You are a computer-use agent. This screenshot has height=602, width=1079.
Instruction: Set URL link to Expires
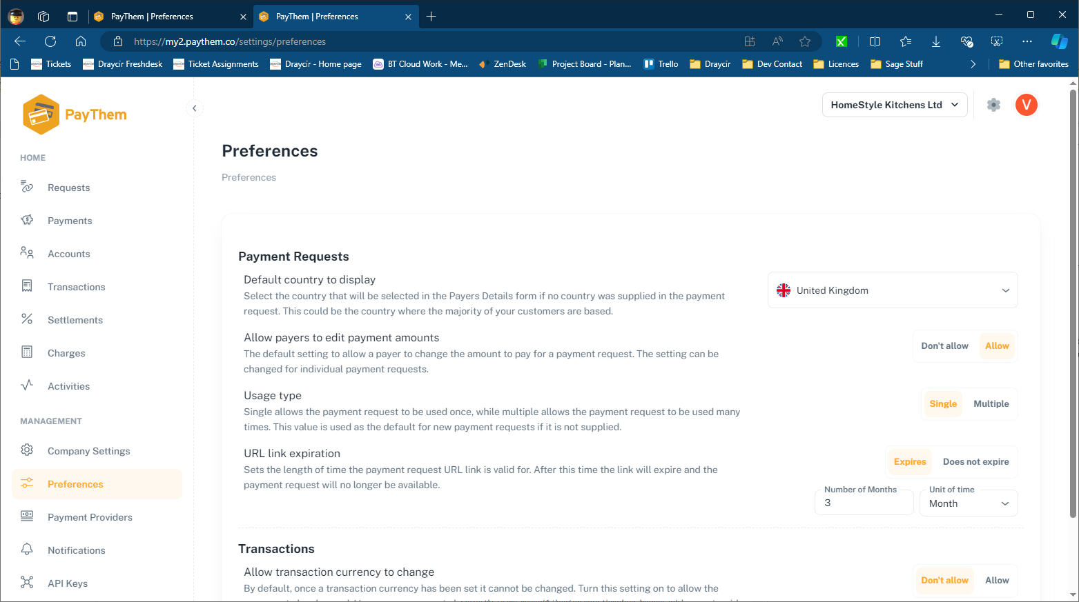tap(910, 462)
